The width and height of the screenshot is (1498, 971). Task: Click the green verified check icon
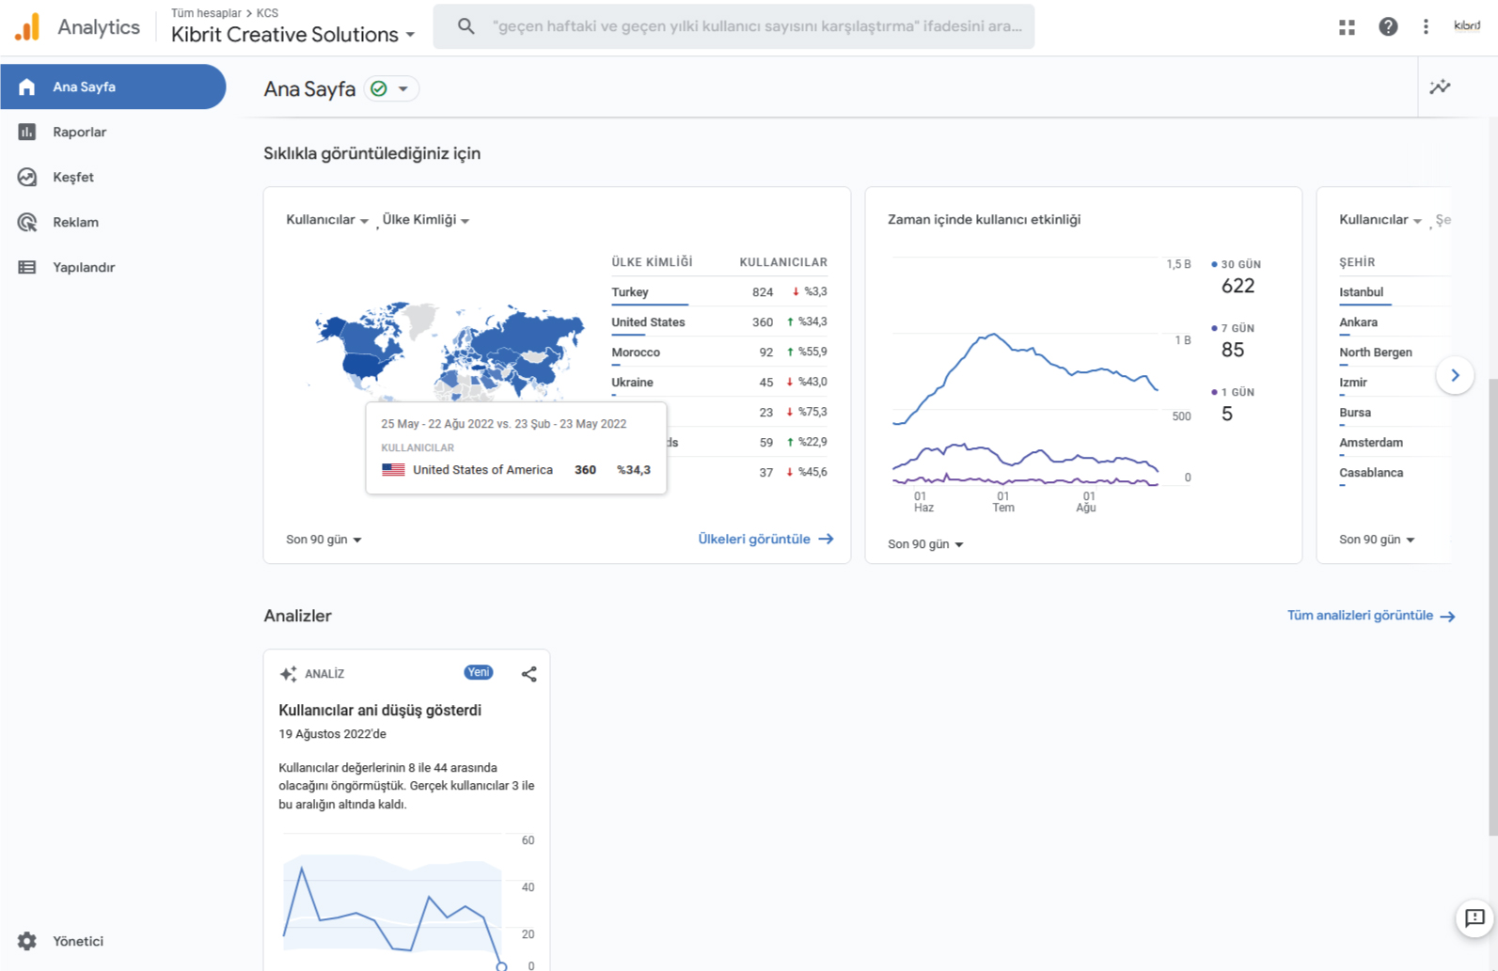click(x=379, y=88)
